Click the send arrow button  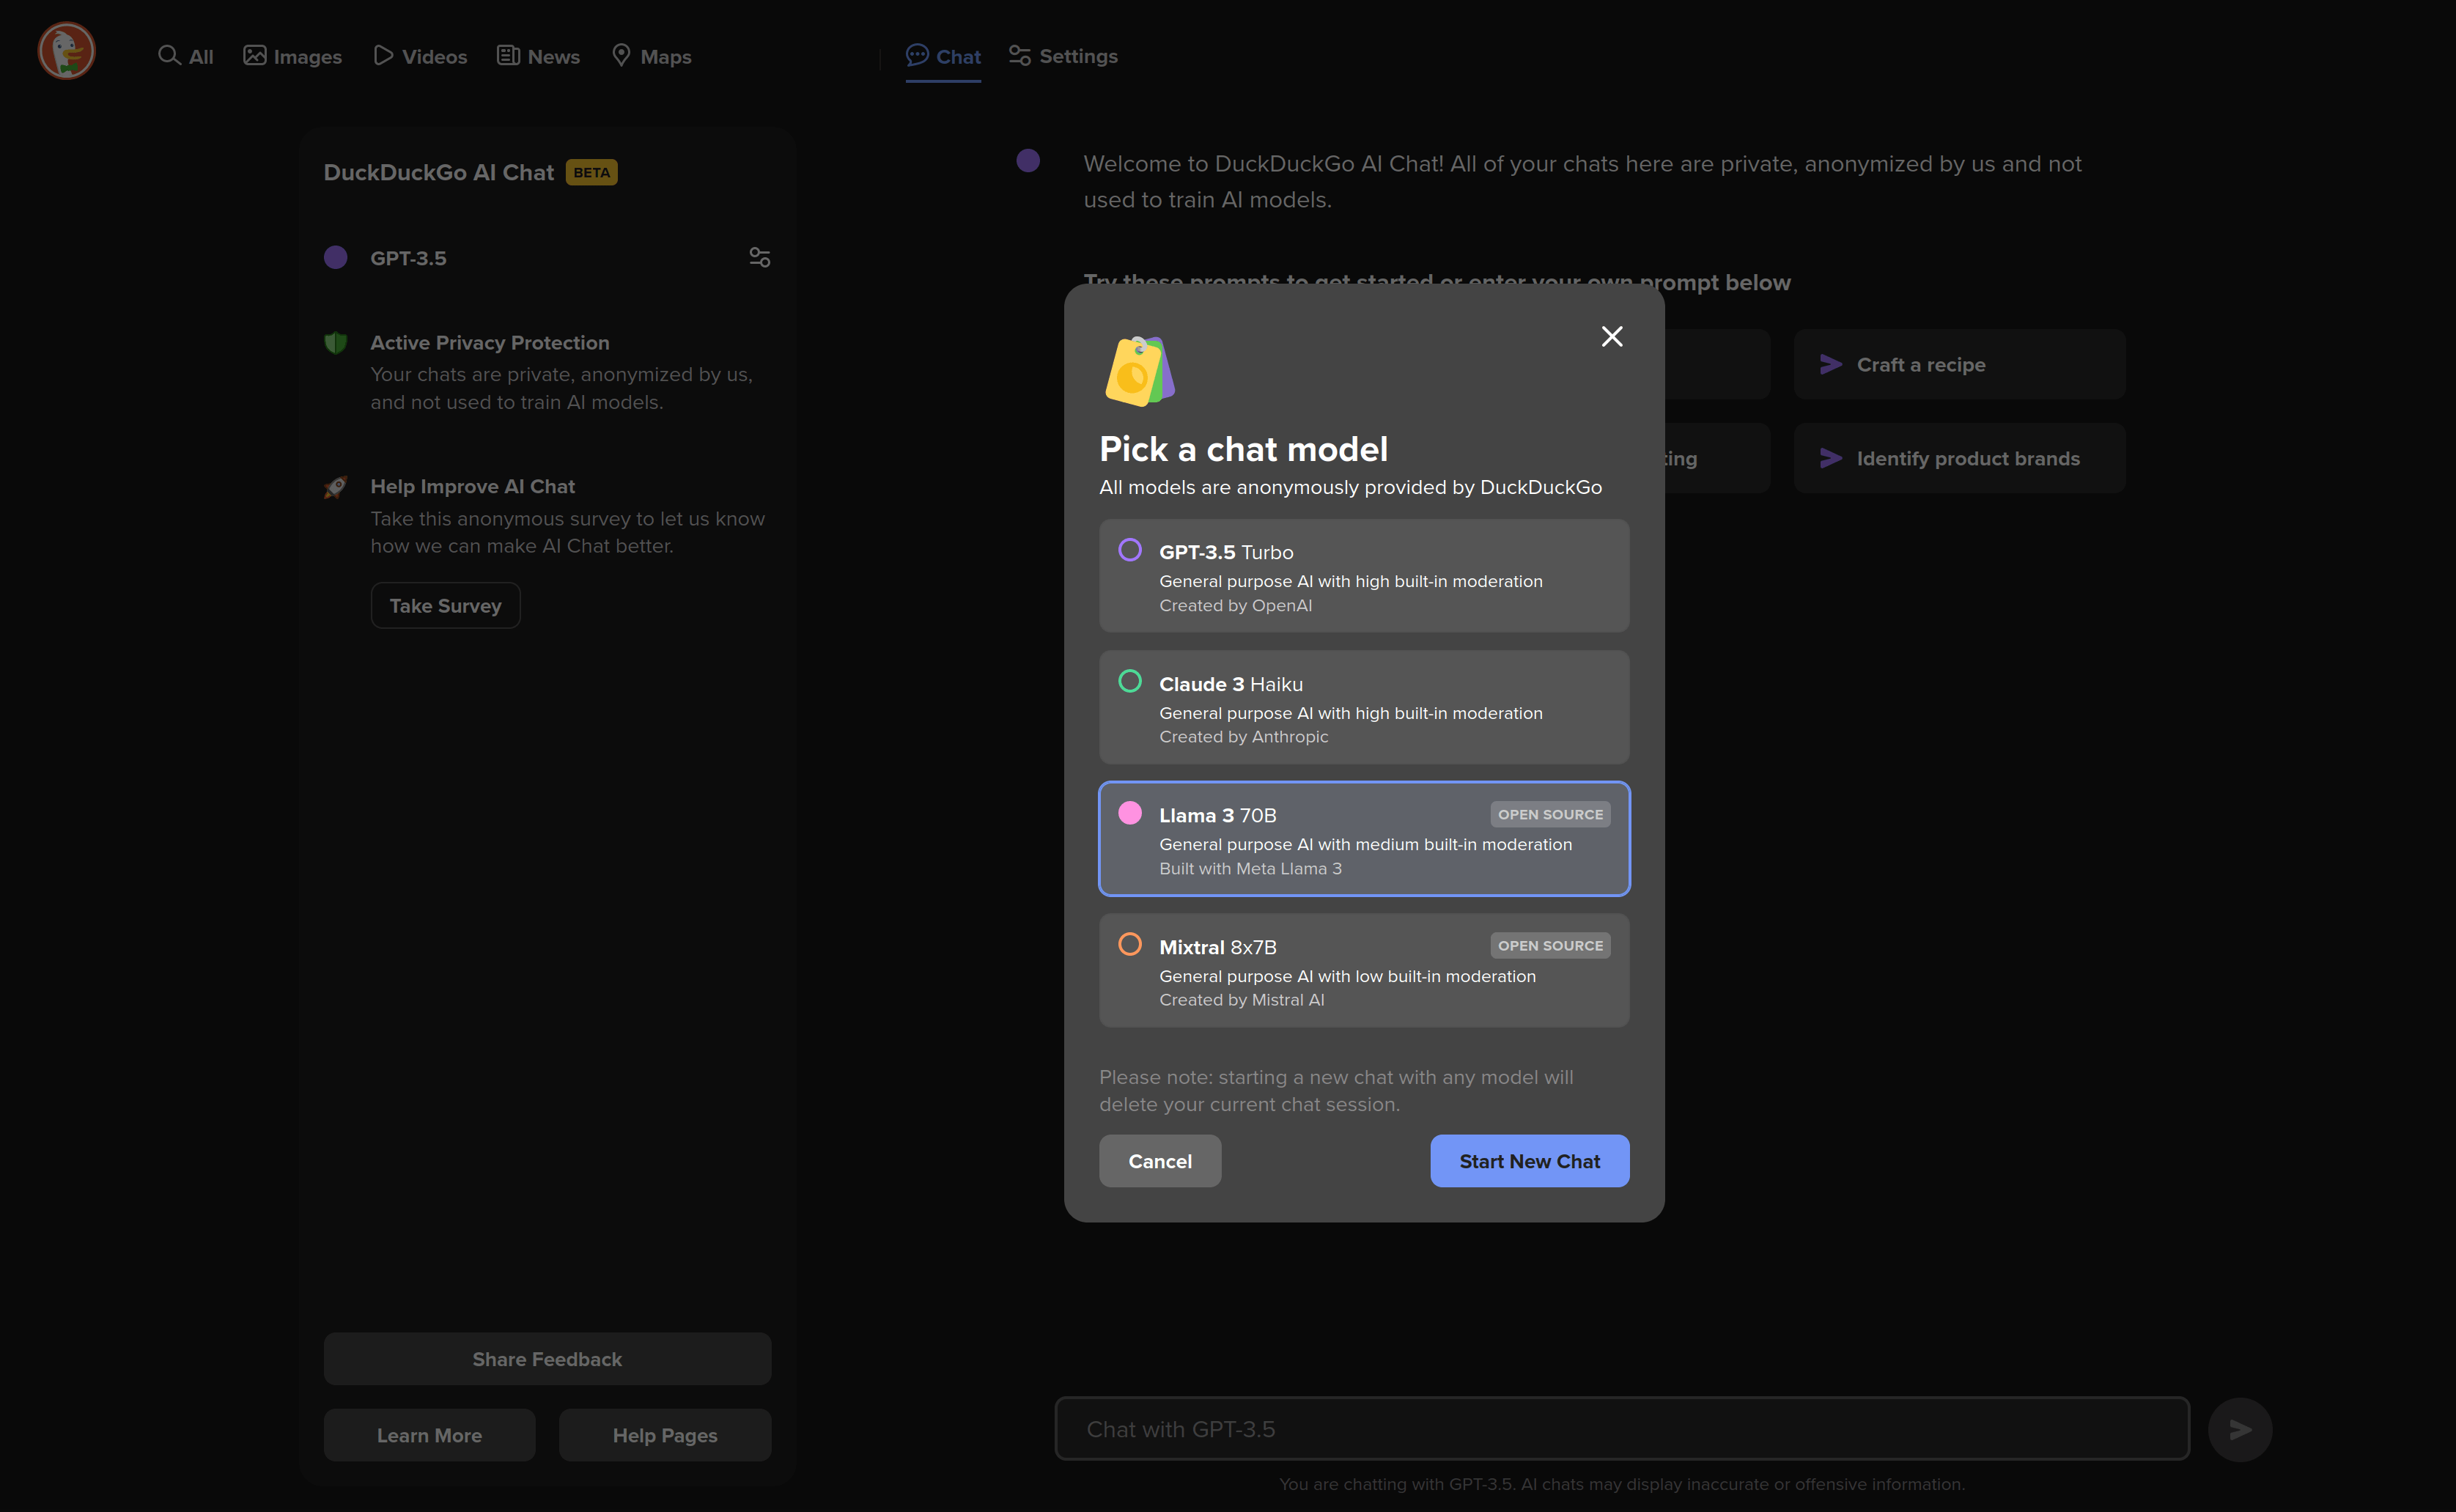(2239, 1429)
